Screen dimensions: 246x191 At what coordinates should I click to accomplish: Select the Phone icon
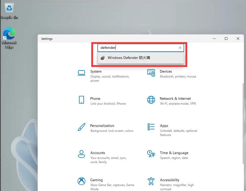click(x=81, y=100)
